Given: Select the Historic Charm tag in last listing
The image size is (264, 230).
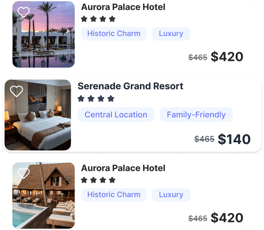Looking at the screenshot, I should [114, 195].
